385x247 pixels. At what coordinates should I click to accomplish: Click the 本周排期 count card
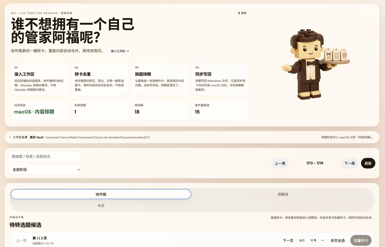[x=100, y=110]
